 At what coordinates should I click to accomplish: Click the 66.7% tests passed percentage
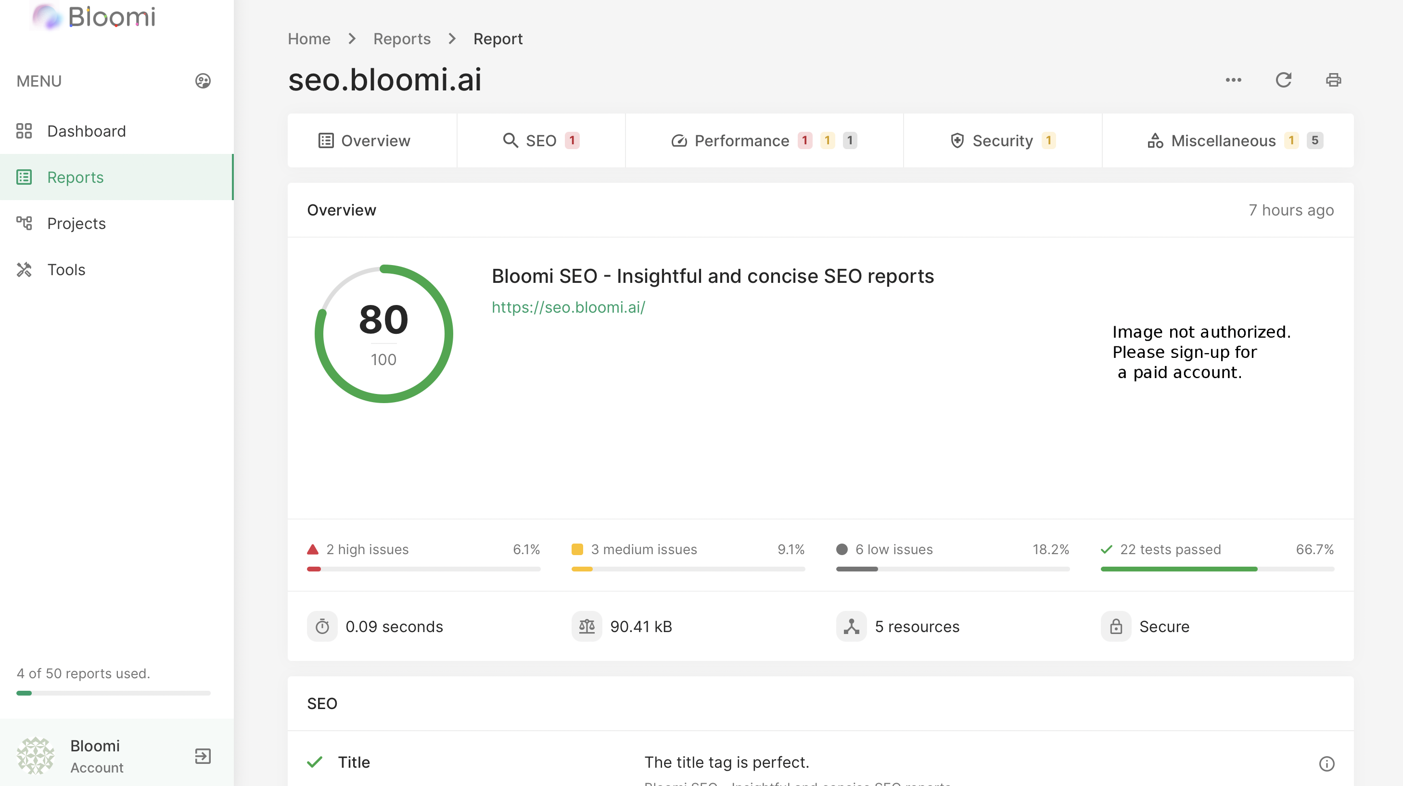[1315, 549]
